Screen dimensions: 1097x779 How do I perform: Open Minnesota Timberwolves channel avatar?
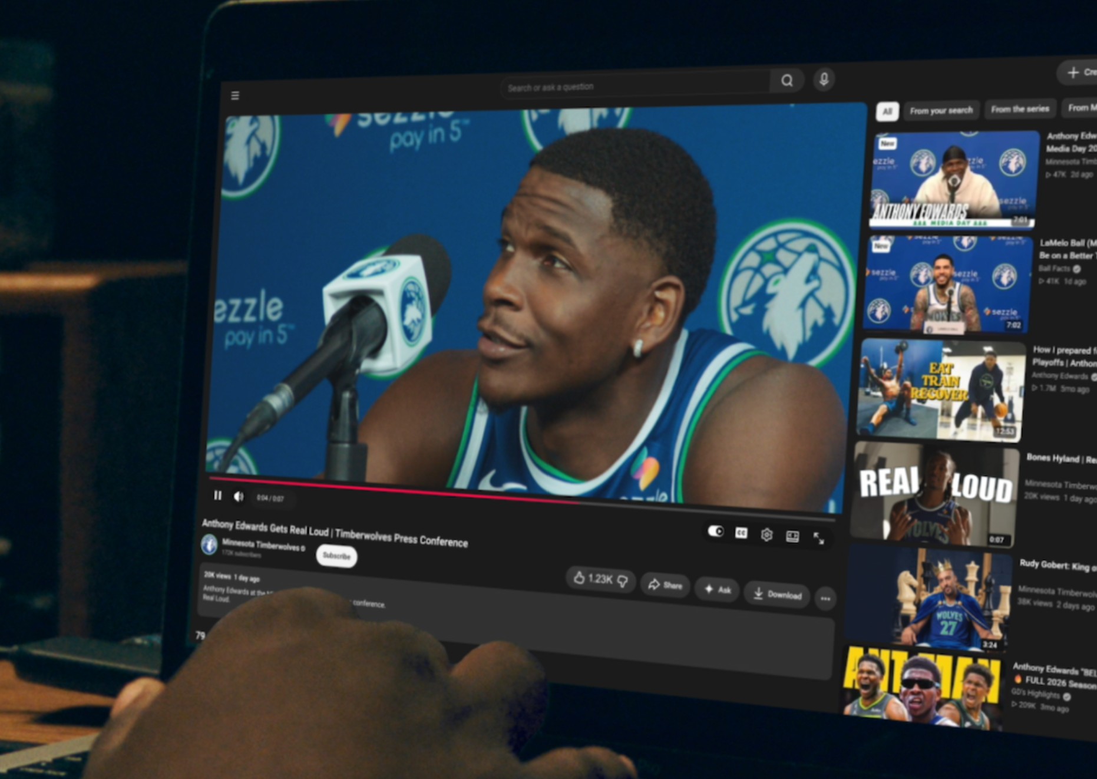tap(209, 544)
